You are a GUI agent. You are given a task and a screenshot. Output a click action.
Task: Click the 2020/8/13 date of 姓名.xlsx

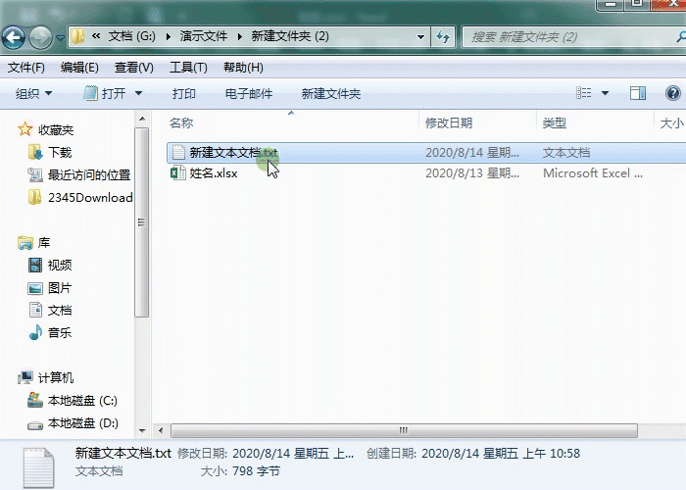[x=472, y=173]
